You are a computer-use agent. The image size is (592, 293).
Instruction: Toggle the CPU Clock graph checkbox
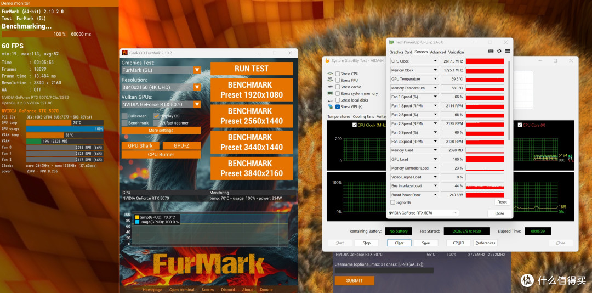click(354, 125)
